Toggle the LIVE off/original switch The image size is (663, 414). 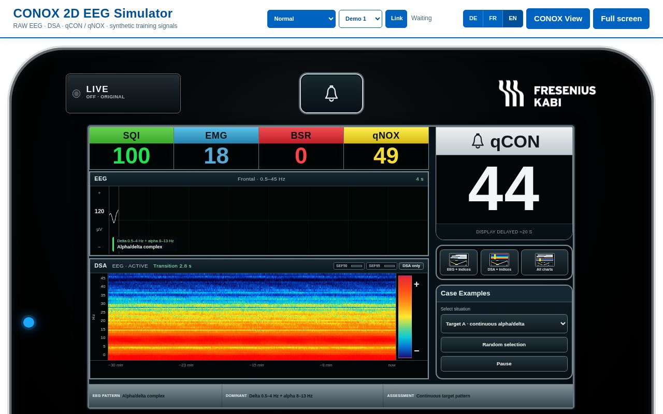[123, 93]
